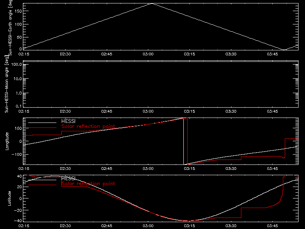Click 03:15 time label under Longitude plot
The image size is (305, 229).
189,168
